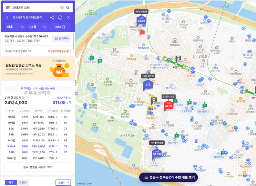Click the 평균경쟁률 help icon

coord(70,98)
